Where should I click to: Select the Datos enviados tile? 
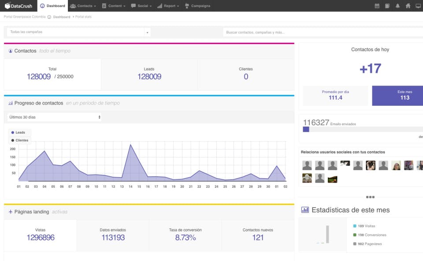(x=113, y=235)
